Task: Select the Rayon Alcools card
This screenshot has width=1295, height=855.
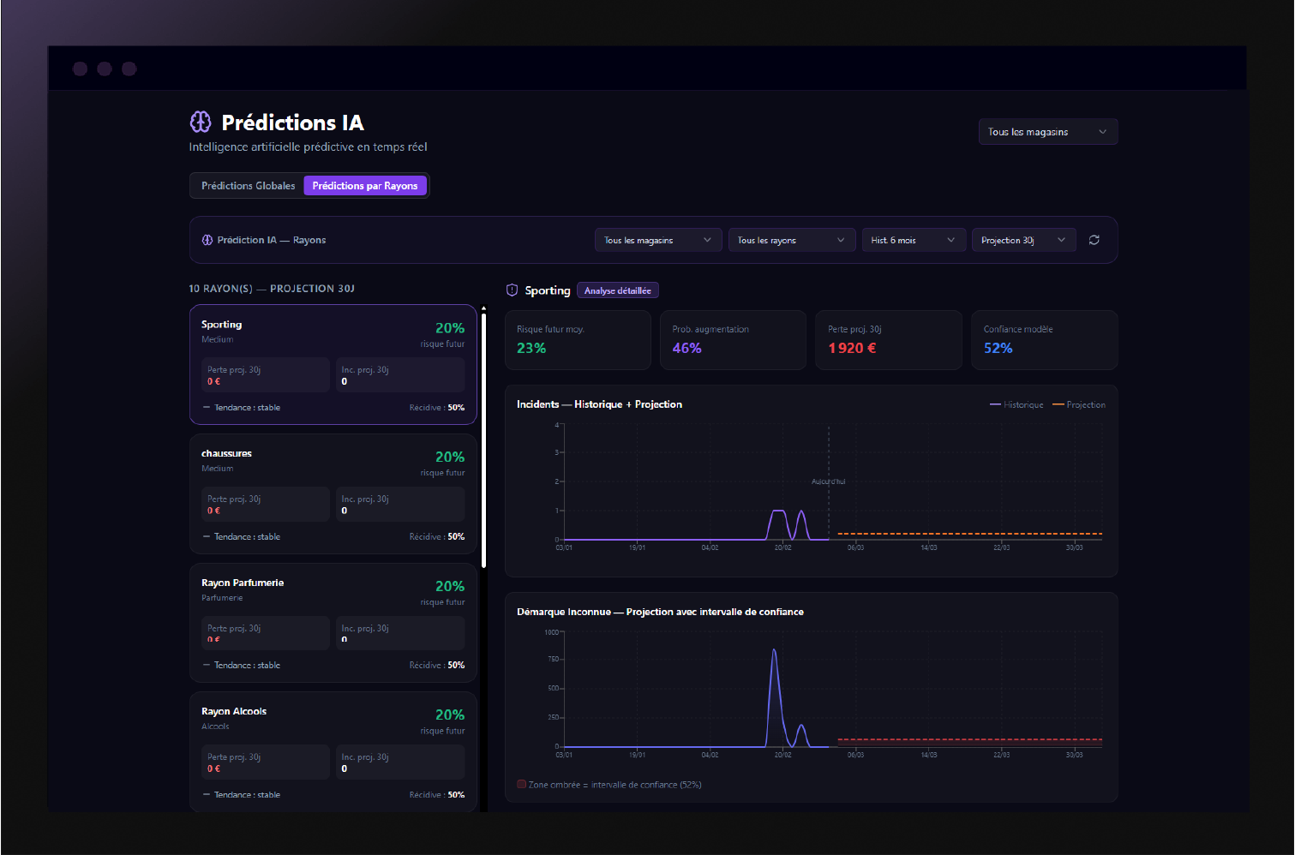Action: pos(333,750)
